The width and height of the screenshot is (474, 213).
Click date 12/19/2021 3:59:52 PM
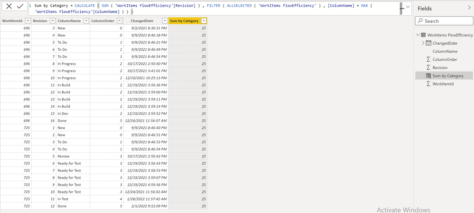click(x=147, y=113)
